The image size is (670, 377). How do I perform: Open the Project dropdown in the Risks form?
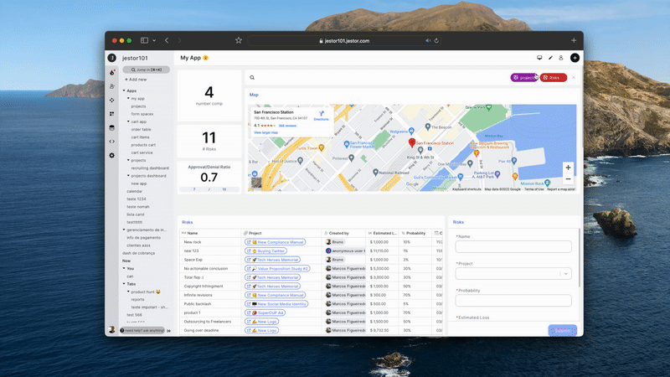click(x=513, y=274)
